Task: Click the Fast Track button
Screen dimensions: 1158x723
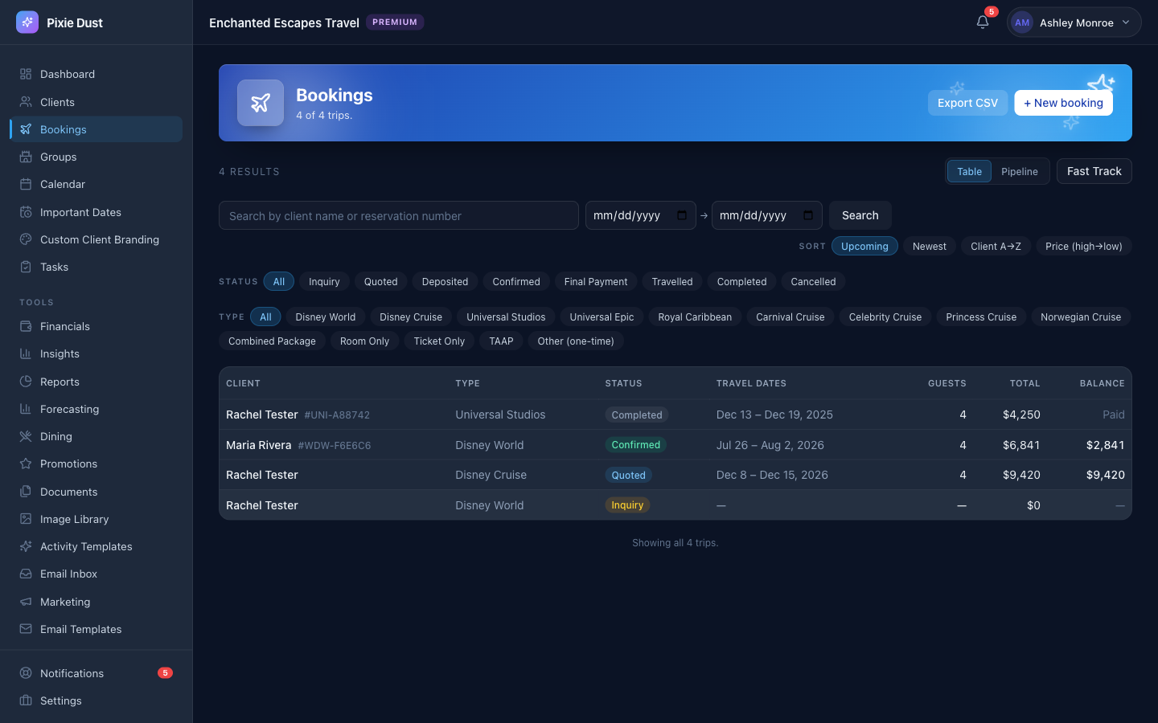Action: 1094,171
